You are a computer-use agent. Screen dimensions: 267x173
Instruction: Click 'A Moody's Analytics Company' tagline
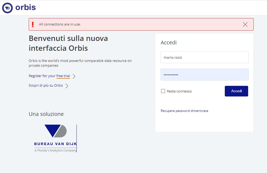click(x=55, y=150)
